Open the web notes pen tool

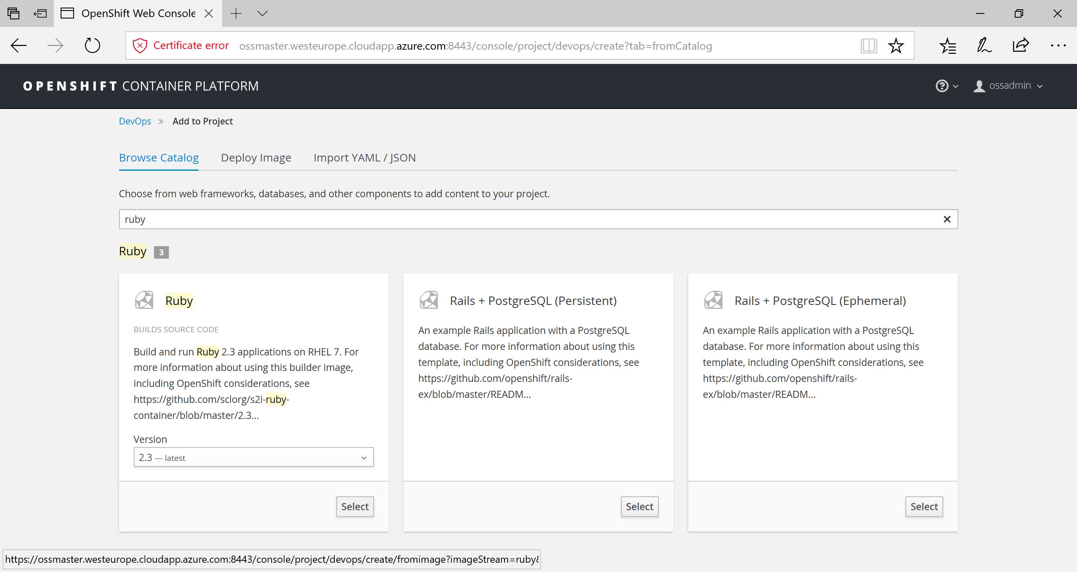(x=984, y=45)
